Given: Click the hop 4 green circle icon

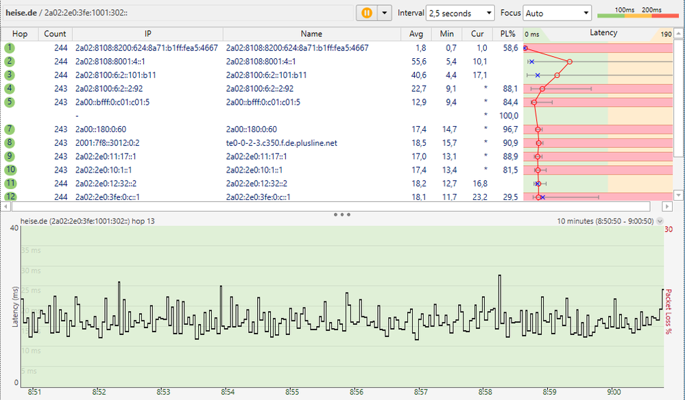Looking at the screenshot, I should tap(10, 88).
